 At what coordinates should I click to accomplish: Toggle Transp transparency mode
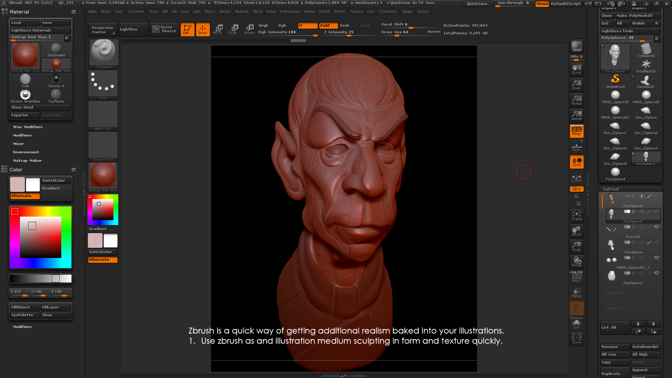pyautogui.click(x=576, y=292)
